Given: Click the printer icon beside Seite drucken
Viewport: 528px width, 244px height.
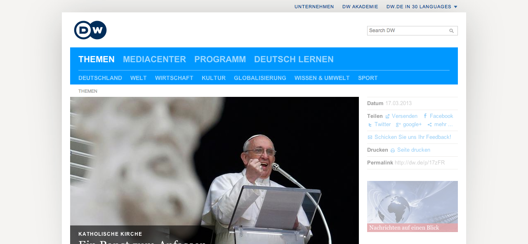Looking at the screenshot, I should 393,150.
